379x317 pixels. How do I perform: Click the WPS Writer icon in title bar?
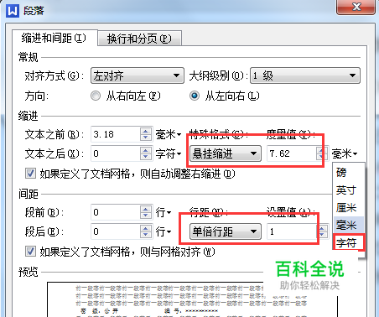(x=13, y=11)
